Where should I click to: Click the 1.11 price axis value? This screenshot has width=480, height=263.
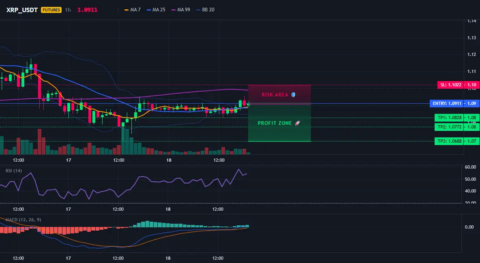472,71
